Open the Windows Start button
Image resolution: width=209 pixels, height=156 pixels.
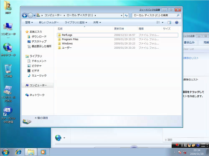(5, 152)
